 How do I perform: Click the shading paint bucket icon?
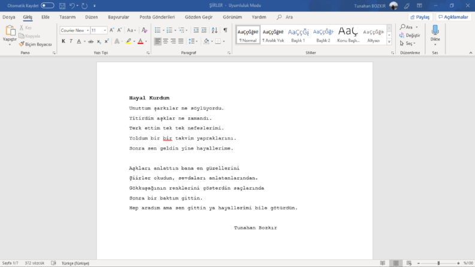click(206, 41)
